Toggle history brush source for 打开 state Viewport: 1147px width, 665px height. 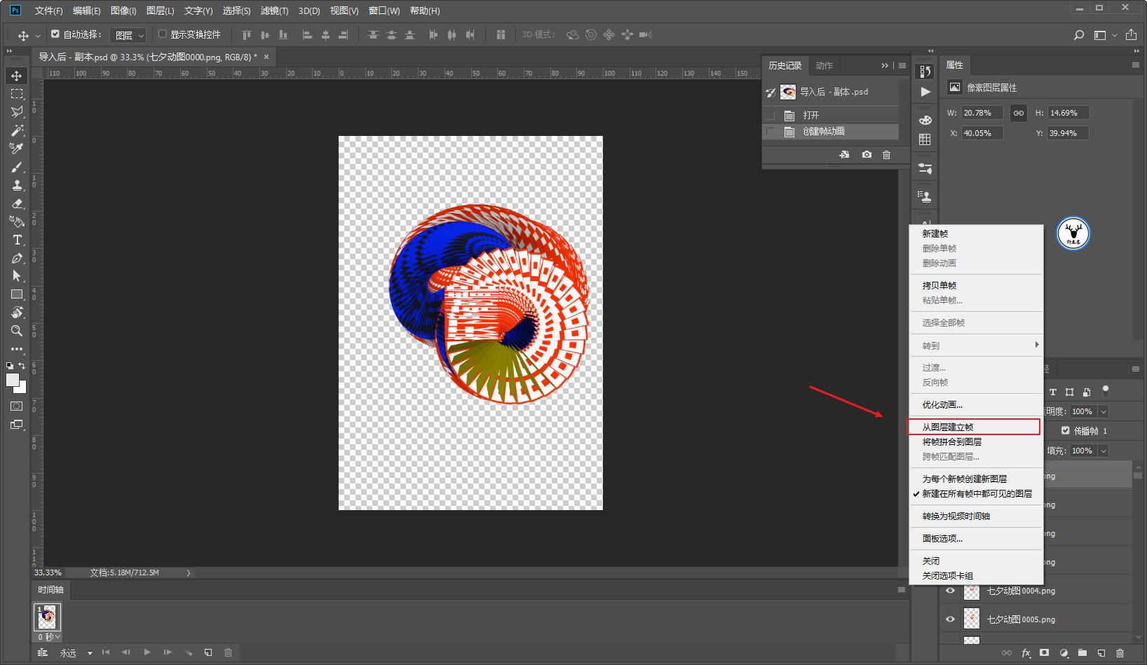[x=771, y=116]
